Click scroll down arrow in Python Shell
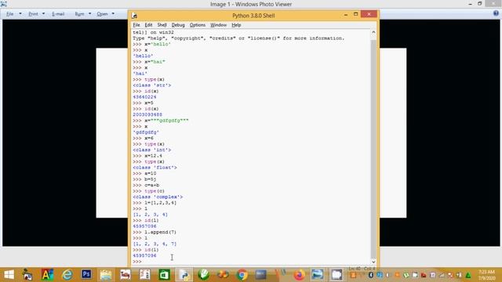This screenshot has width=502, height=282. 373,262
